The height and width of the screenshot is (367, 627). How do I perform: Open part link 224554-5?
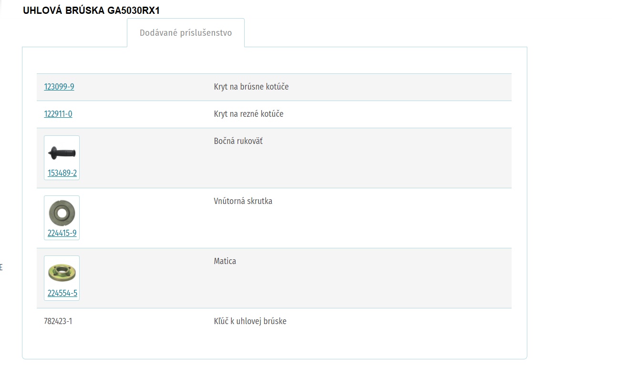[x=62, y=293]
